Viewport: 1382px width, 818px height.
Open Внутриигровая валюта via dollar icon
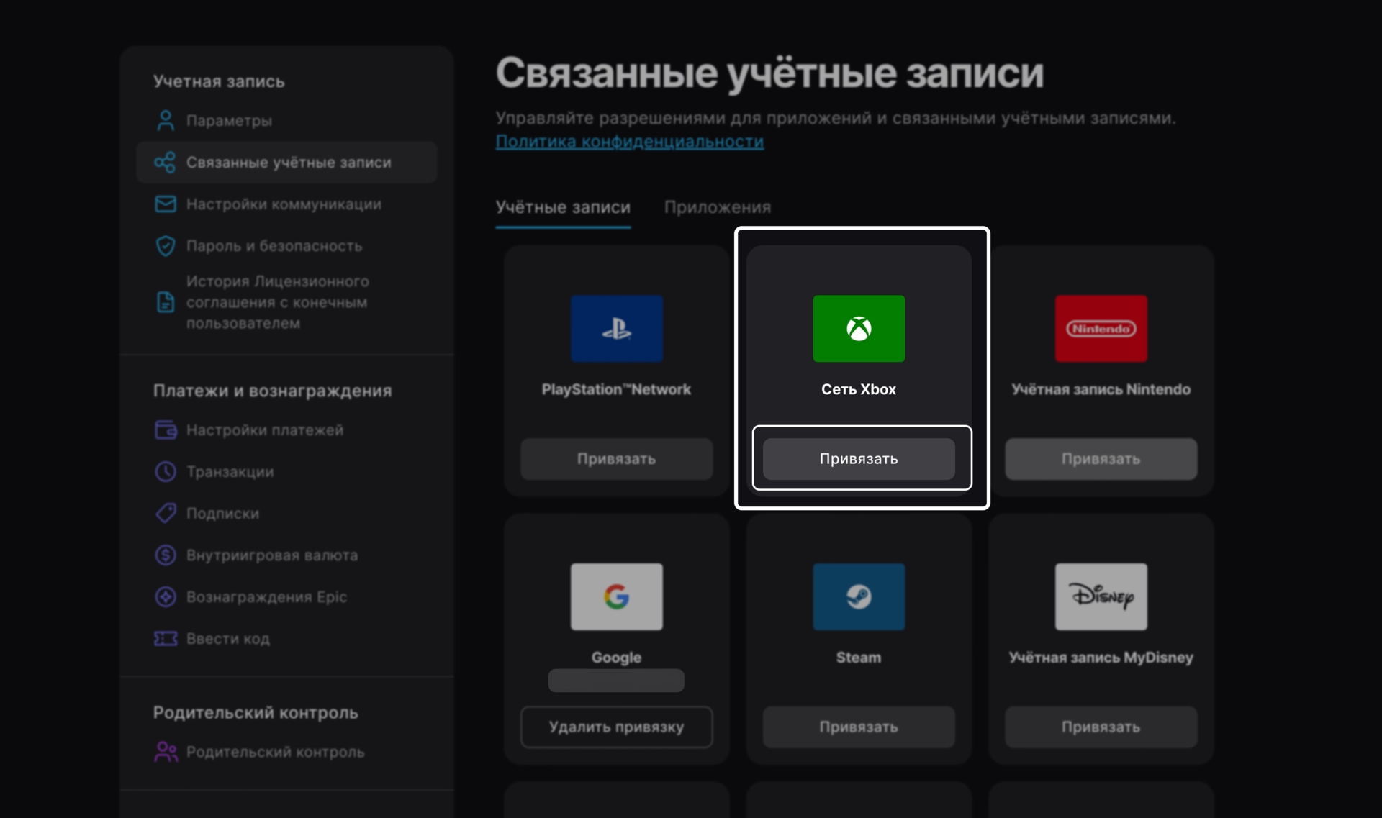(166, 555)
